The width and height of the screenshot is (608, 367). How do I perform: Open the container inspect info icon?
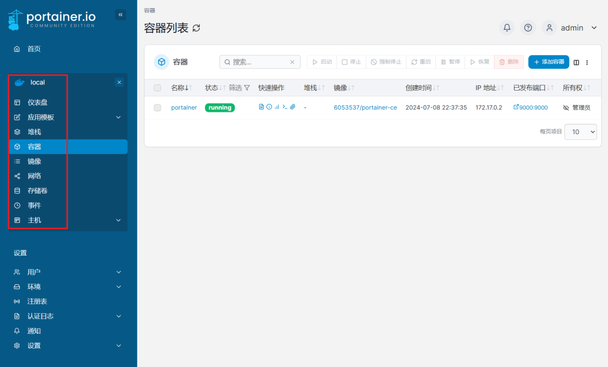268,107
